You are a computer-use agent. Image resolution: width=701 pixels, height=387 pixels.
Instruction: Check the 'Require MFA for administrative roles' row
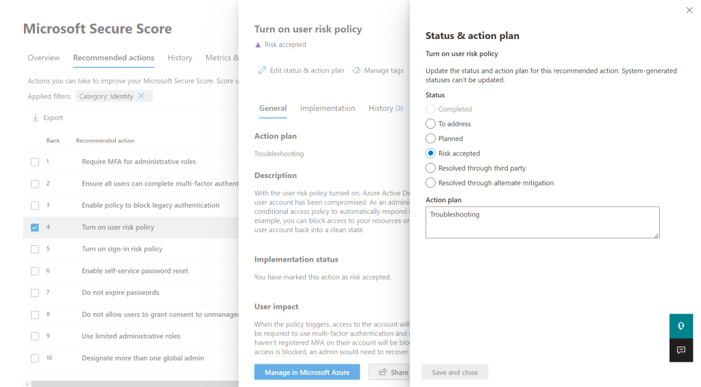35,162
